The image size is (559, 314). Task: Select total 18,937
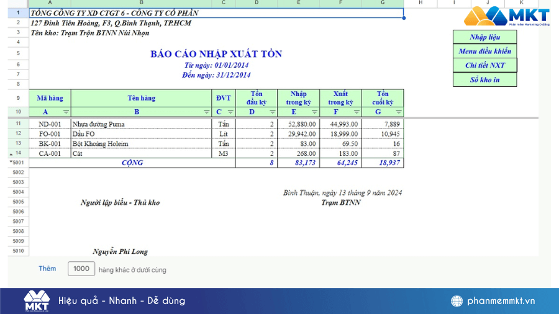(383, 163)
